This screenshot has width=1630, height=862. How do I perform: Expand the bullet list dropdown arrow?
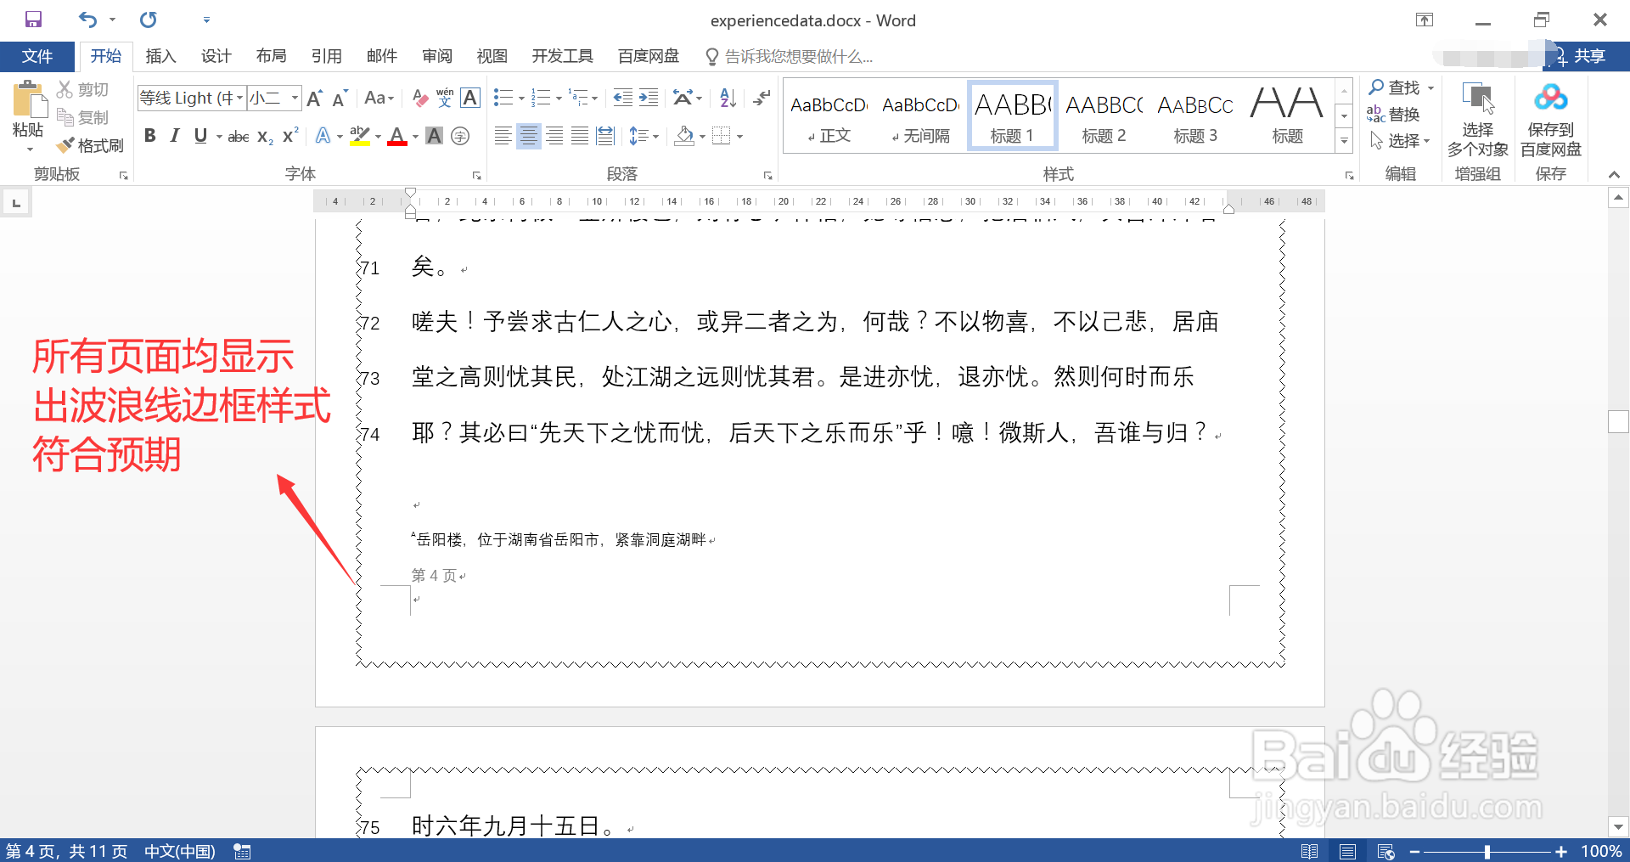point(521,99)
